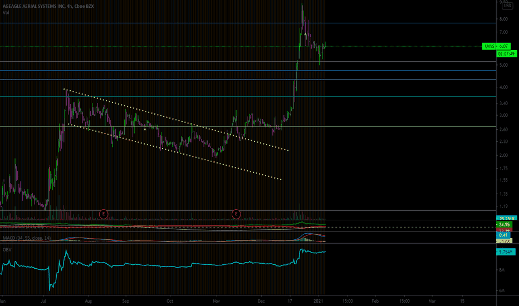
Task: Click the -0.05 histogram value label
Action: coord(504,241)
